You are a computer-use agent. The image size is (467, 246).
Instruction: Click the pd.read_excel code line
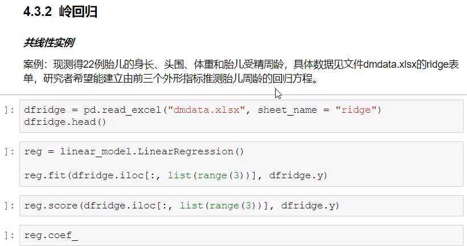[203, 110]
